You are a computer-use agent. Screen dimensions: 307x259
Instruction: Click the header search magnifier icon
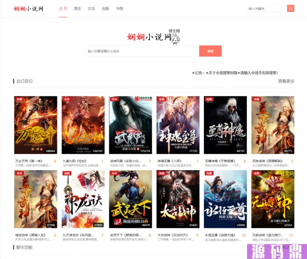point(291,8)
